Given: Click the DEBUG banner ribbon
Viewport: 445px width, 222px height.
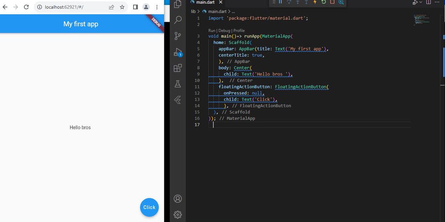Looking at the screenshot, I should (156, 22).
